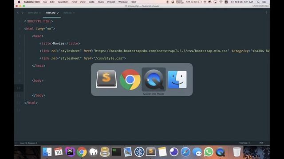The width and height of the screenshot is (284, 159).
Task: Click the closing html tag
Action: pos(31,103)
